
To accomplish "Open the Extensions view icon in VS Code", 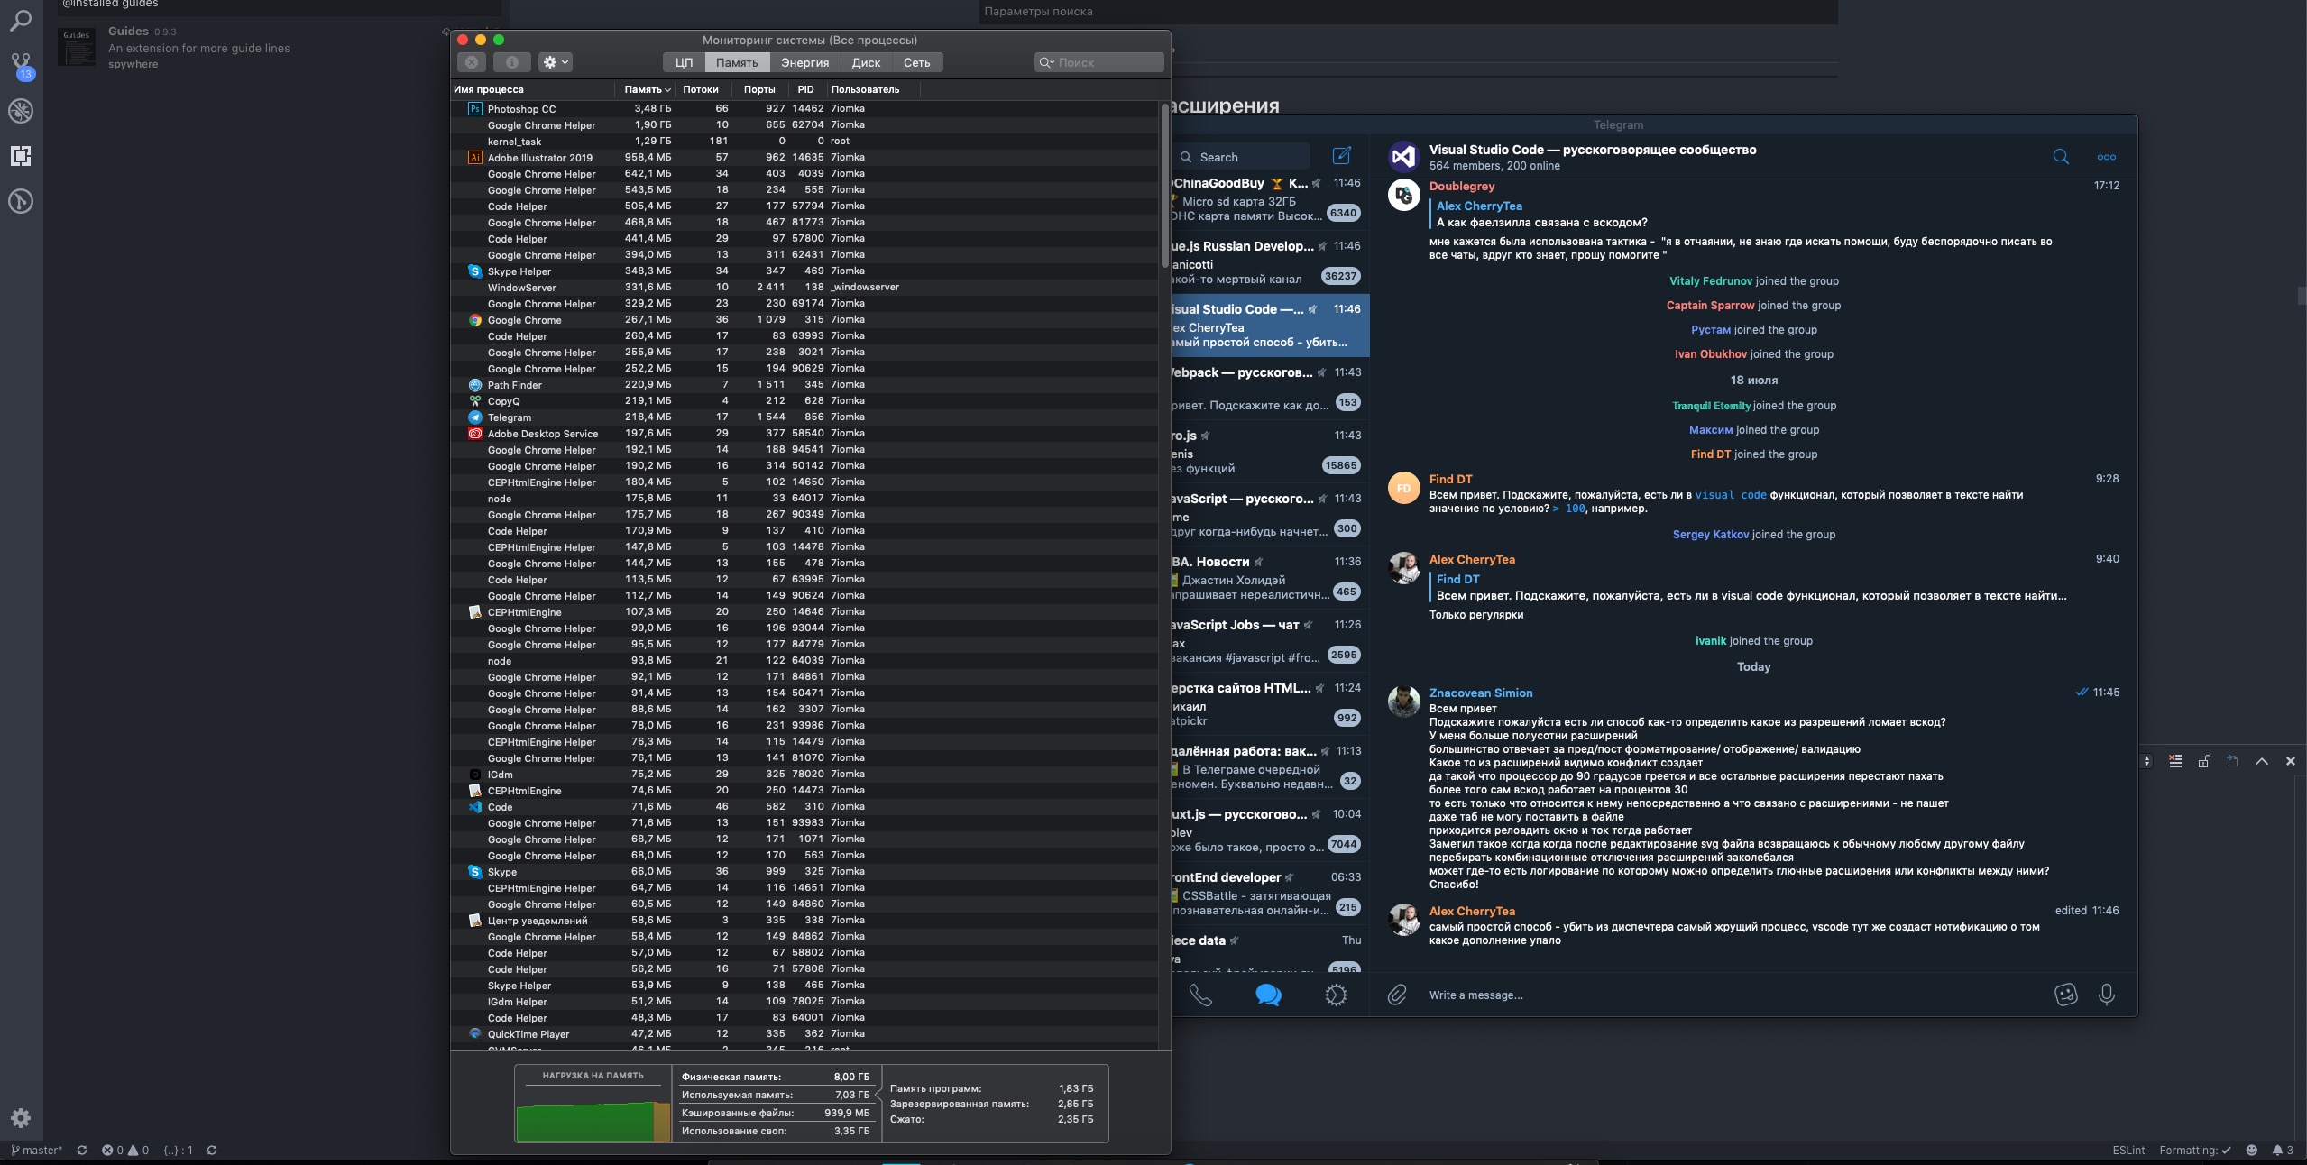I will point(21,156).
